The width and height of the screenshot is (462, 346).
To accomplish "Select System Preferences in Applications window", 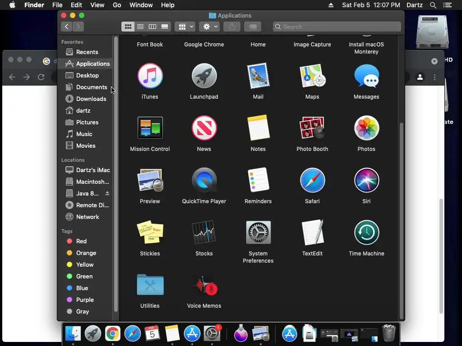I will (x=258, y=232).
